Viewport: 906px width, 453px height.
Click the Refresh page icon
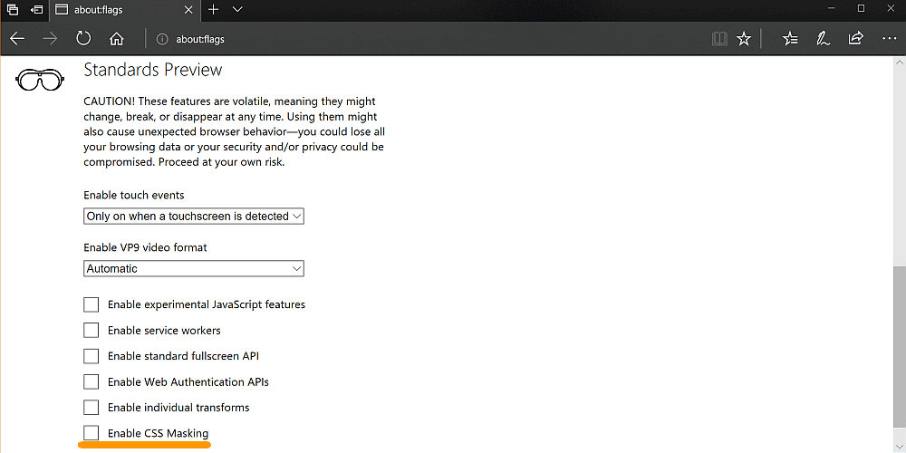tap(83, 39)
